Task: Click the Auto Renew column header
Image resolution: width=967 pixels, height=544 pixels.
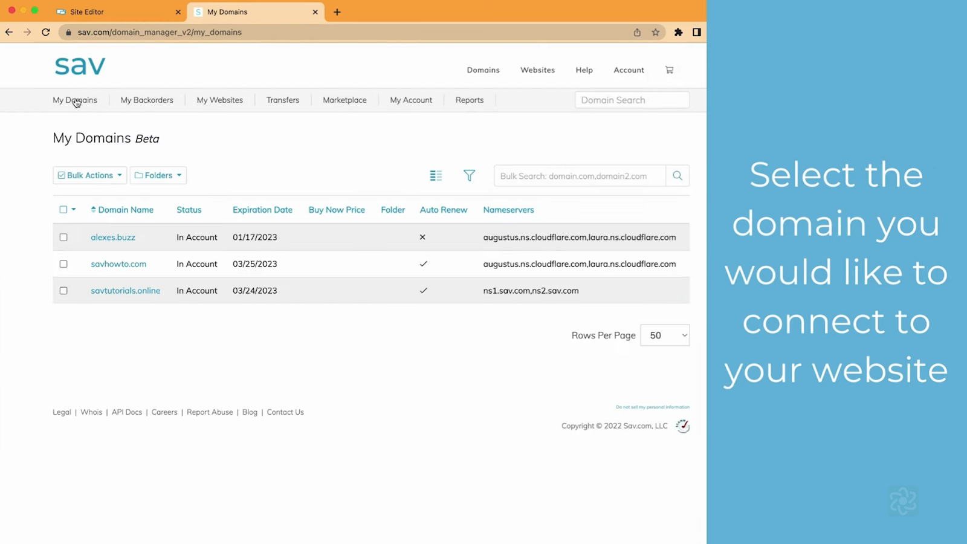Action: pos(444,210)
